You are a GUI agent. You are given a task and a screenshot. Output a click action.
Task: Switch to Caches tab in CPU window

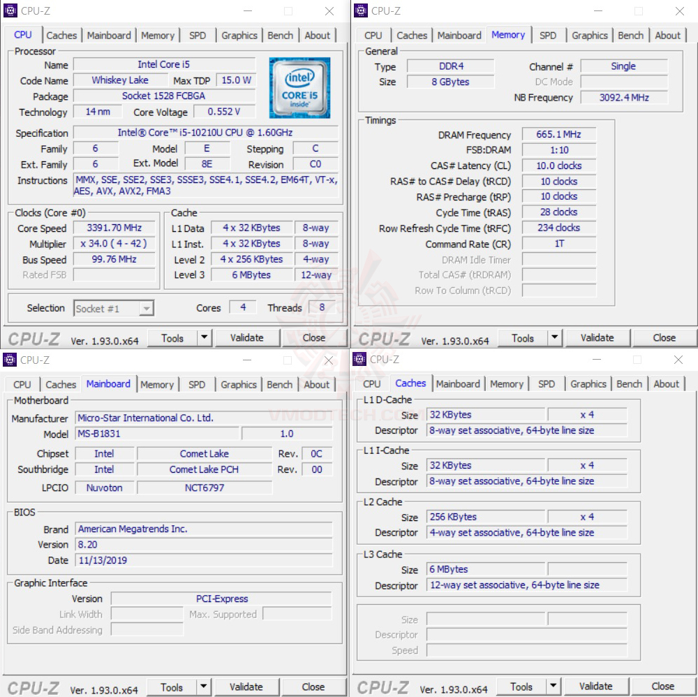(x=61, y=35)
